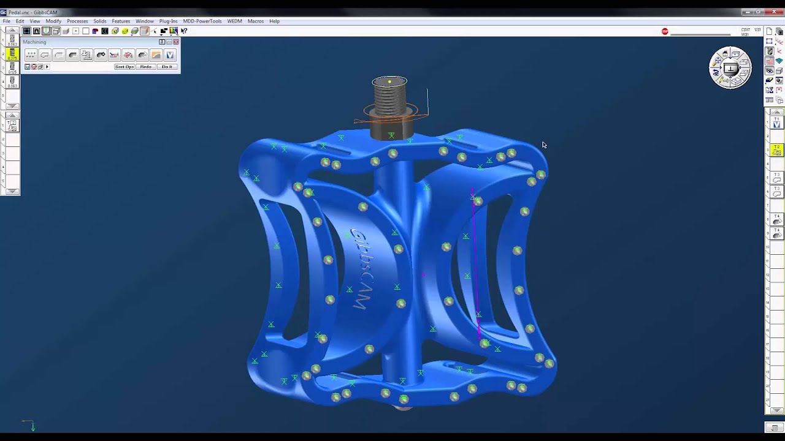
Task: Toggle the transparent solid icon in top toolbar
Action: click(145, 31)
